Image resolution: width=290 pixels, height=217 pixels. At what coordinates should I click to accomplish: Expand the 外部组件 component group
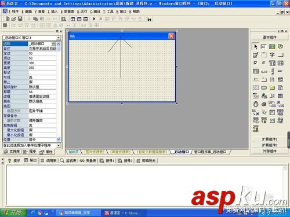pyautogui.click(x=269, y=151)
